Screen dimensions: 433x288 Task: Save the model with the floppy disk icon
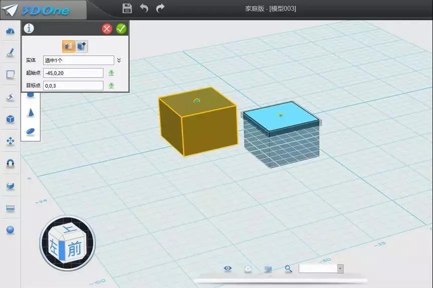127,8
